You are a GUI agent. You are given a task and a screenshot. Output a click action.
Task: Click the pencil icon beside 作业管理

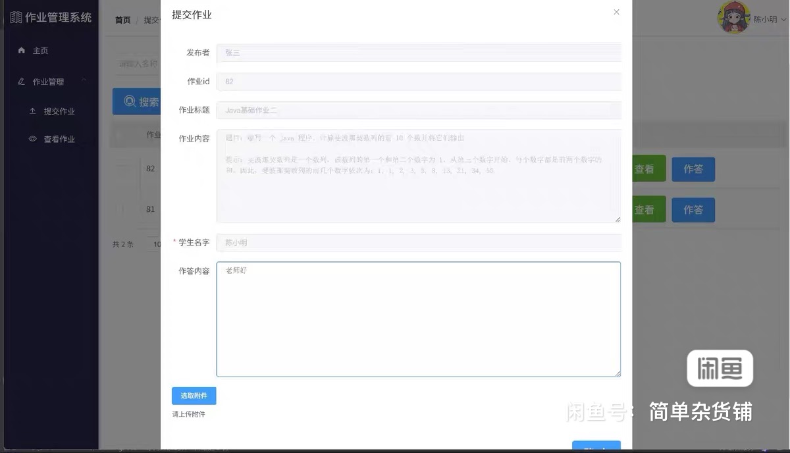(x=22, y=82)
